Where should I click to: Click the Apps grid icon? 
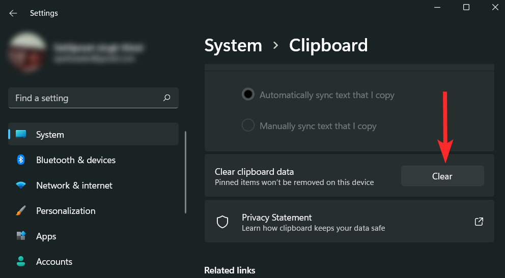21,236
